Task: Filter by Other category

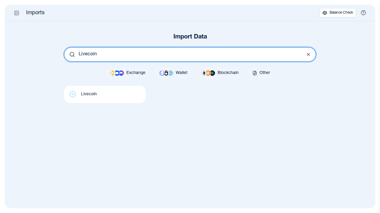Action: pyautogui.click(x=261, y=73)
